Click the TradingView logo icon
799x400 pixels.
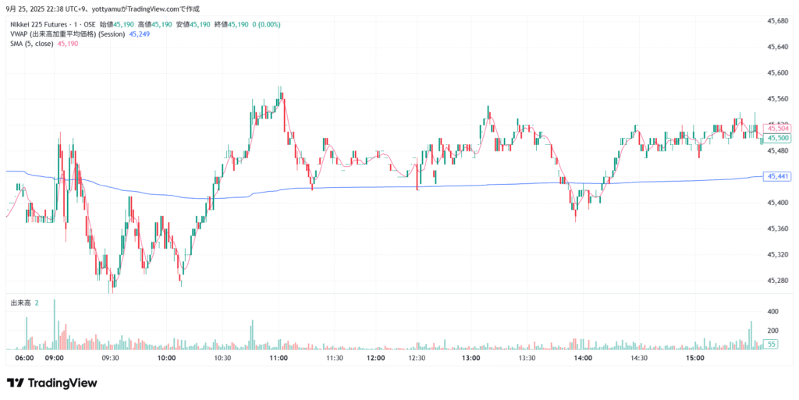click(x=16, y=383)
